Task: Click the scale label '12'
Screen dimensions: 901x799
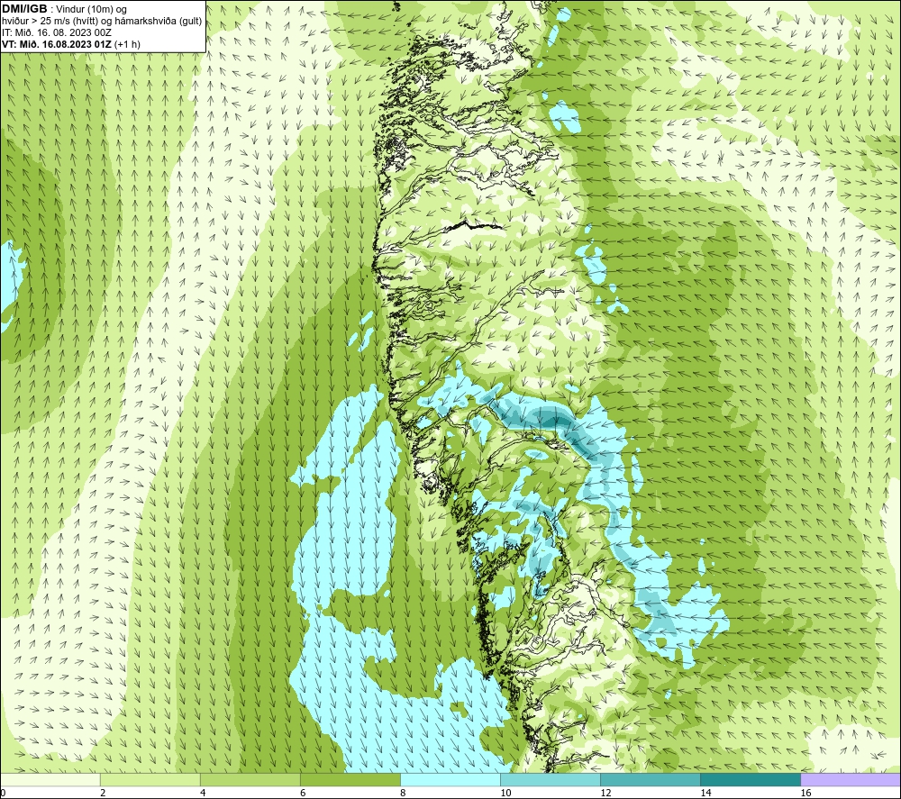Action: [x=605, y=793]
